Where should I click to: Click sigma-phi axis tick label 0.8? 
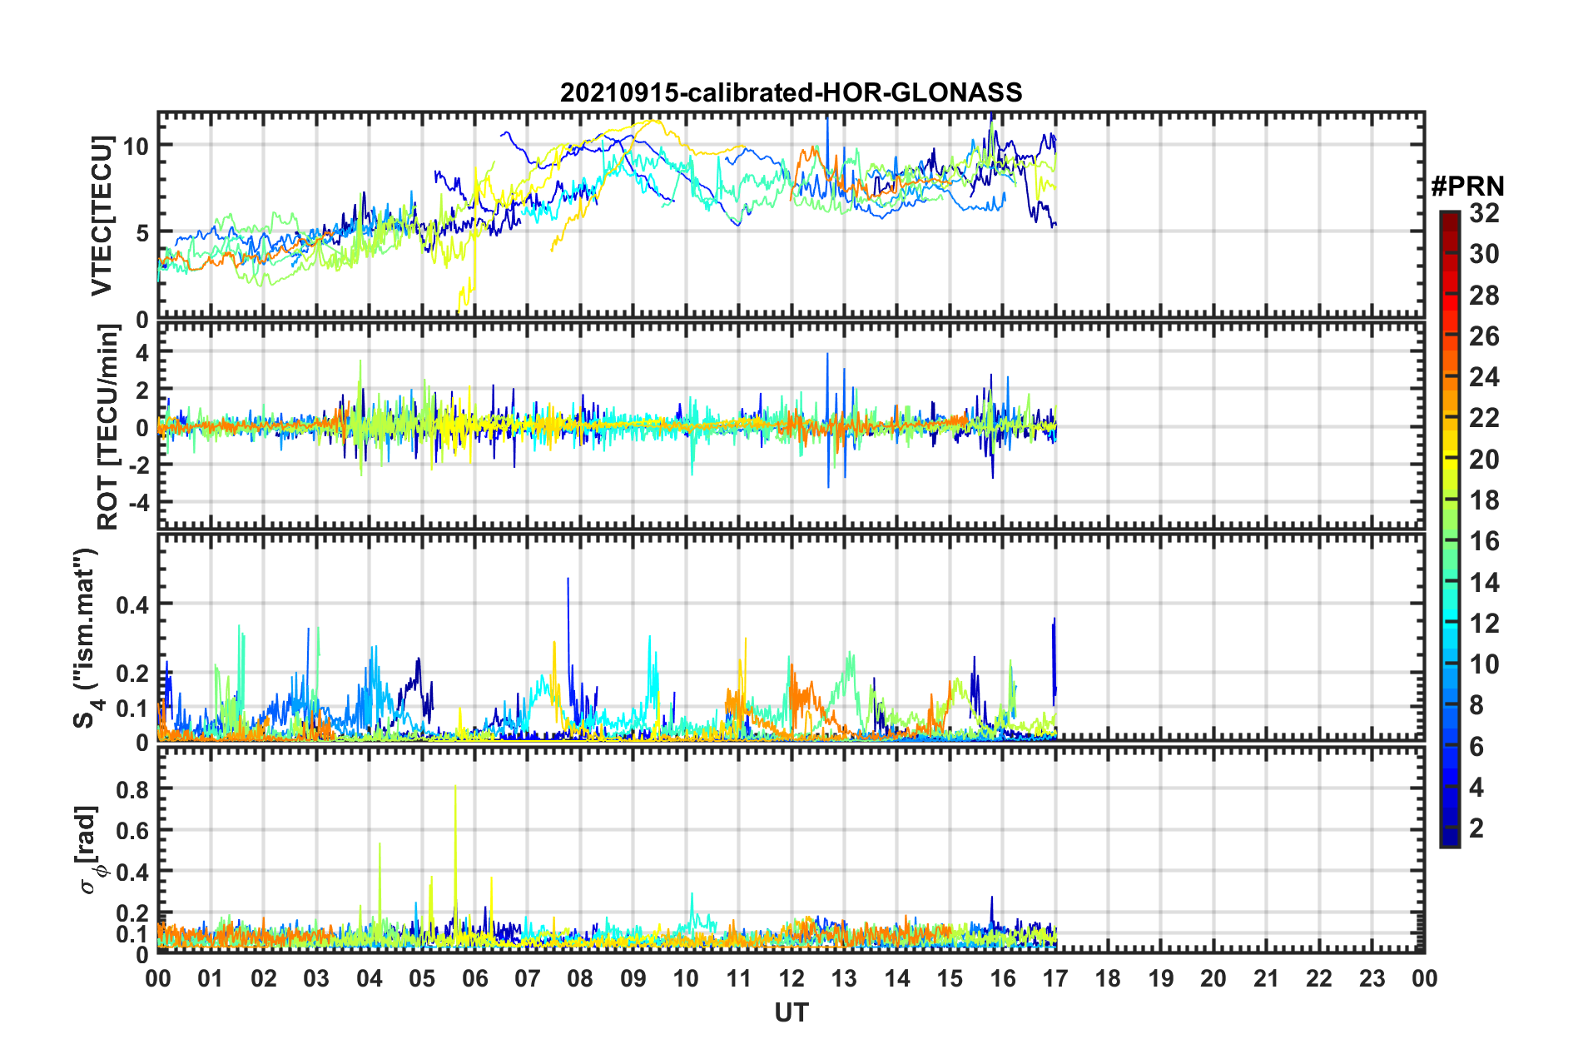click(133, 789)
